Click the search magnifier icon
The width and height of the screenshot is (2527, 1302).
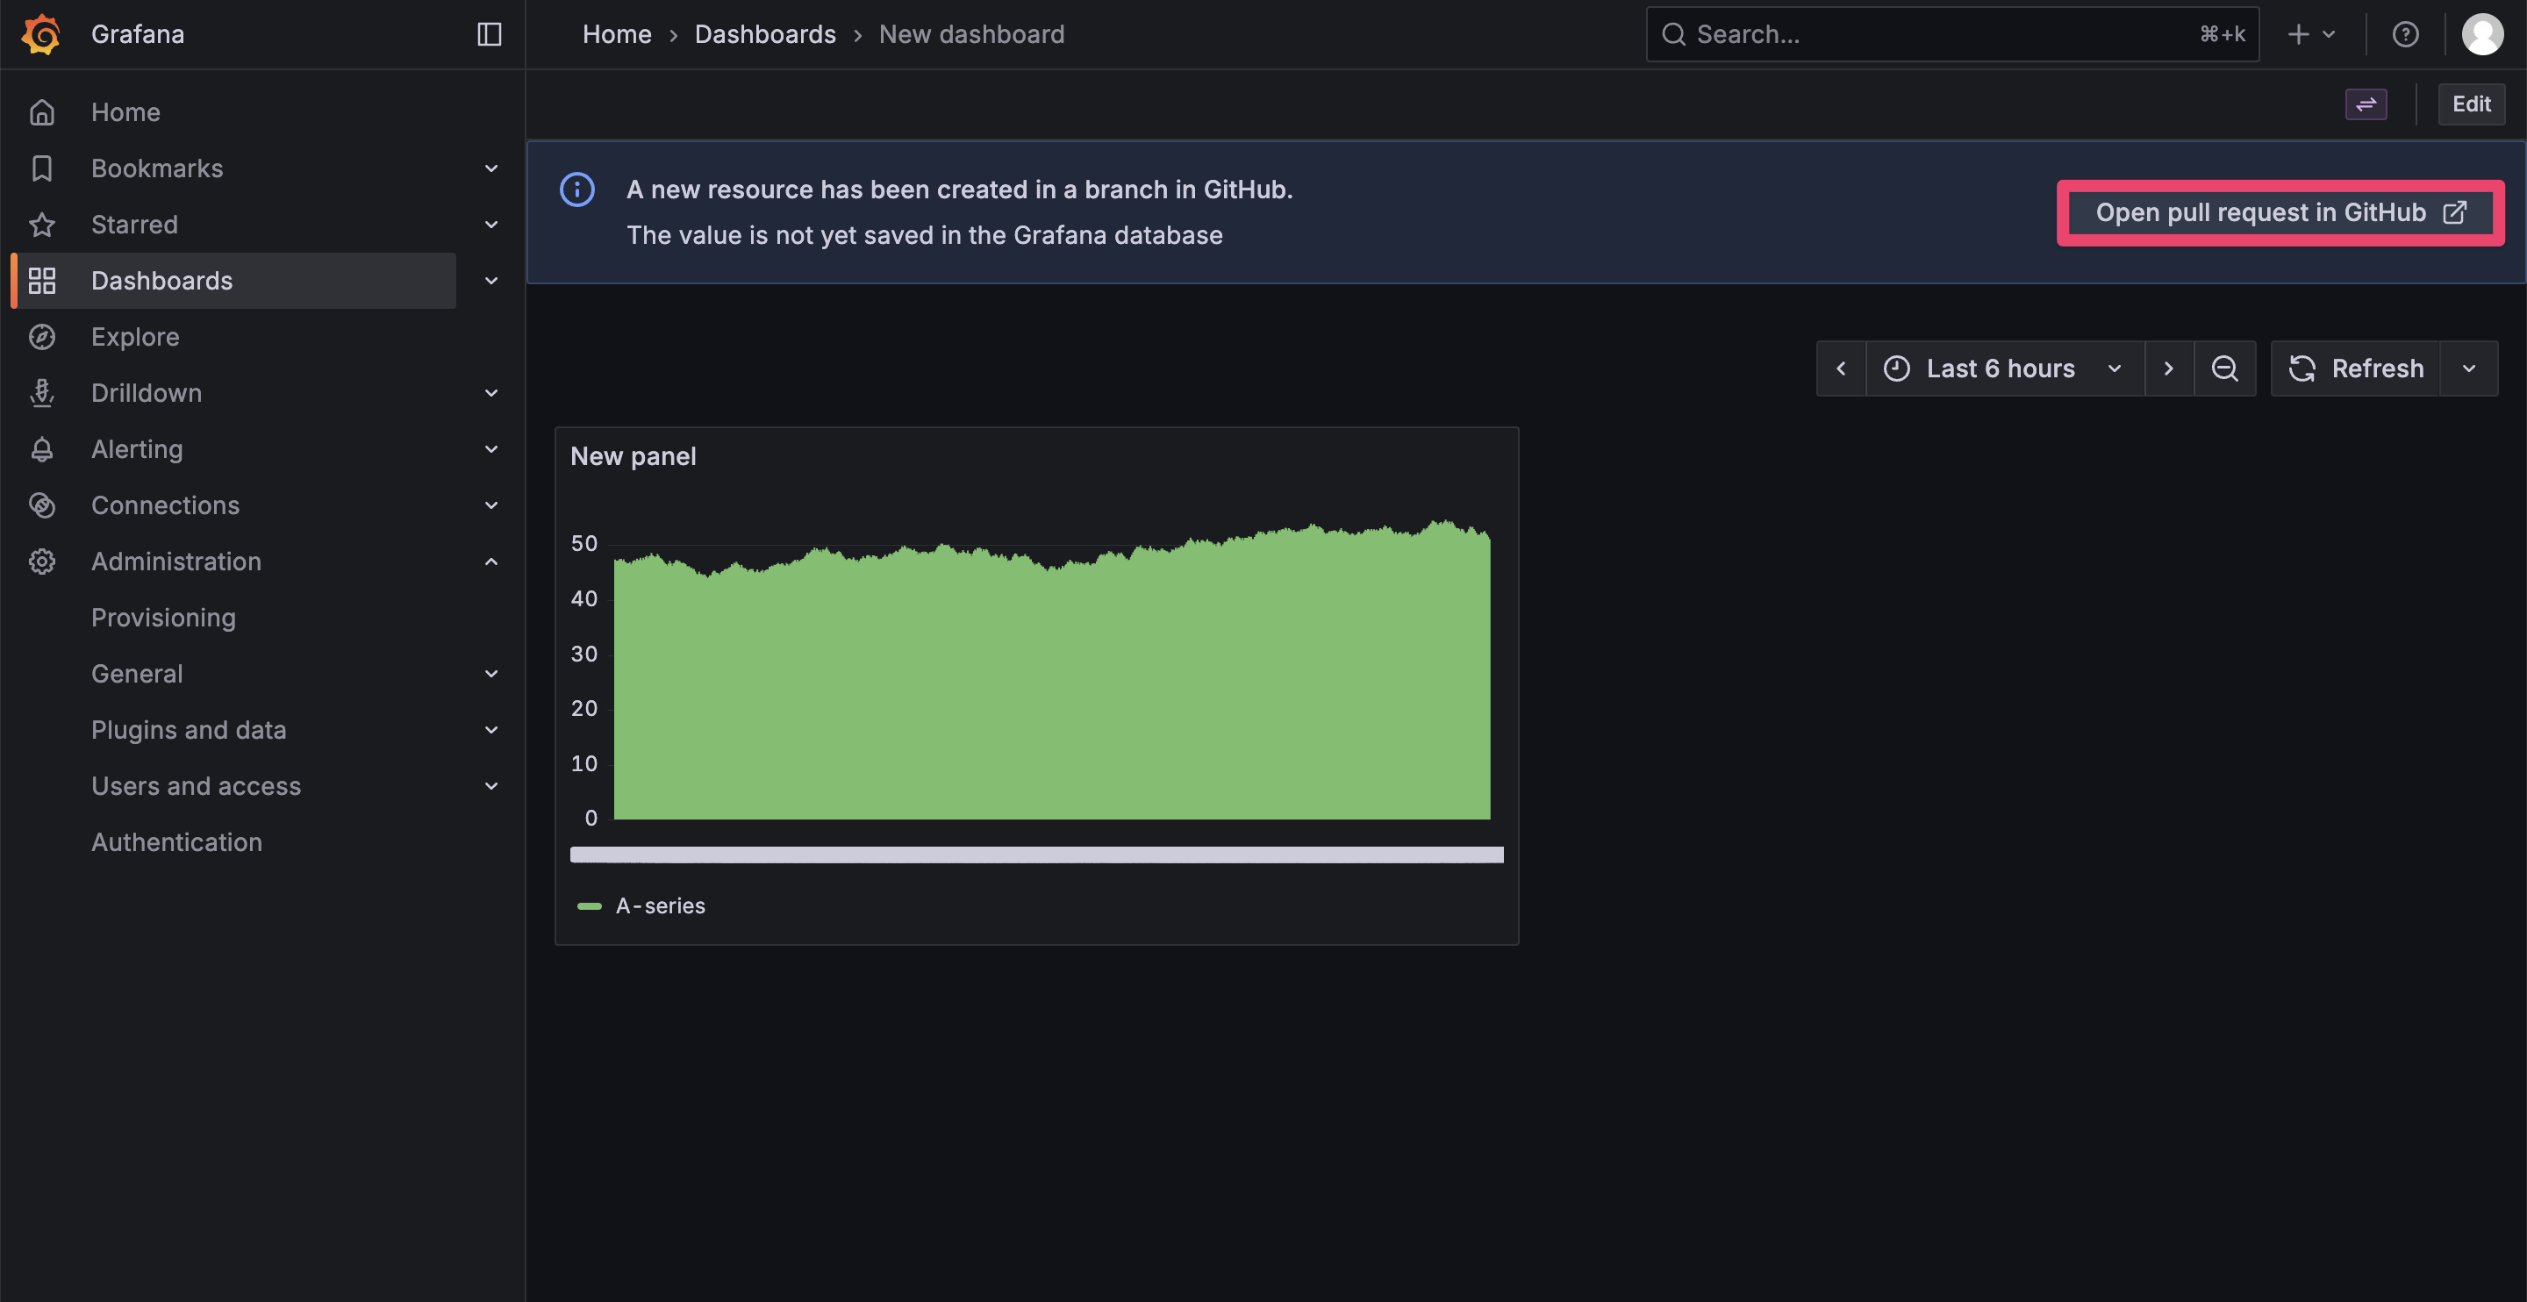(x=1673, y=34)
